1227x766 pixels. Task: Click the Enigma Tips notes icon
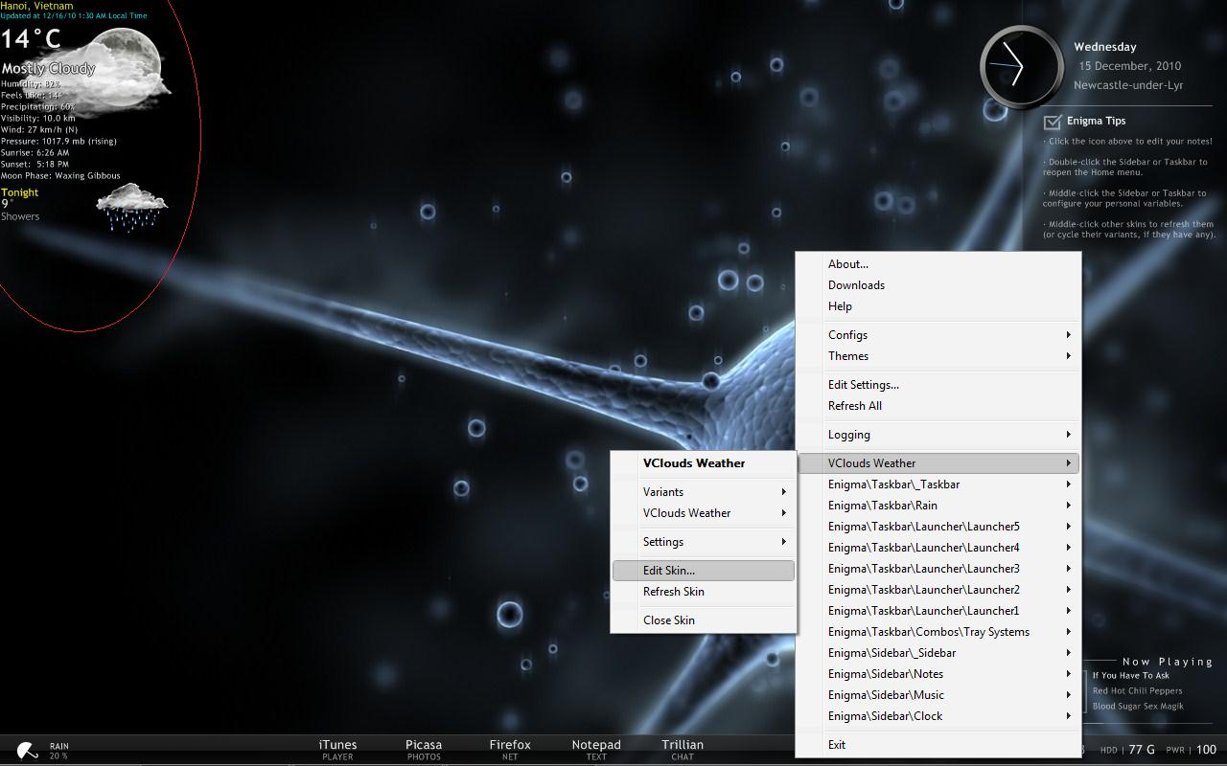1050,121
